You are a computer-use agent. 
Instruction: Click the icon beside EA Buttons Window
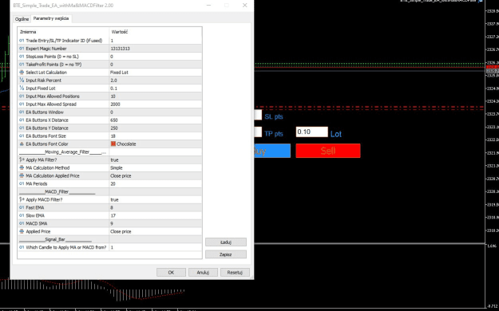tap(22, 112)
